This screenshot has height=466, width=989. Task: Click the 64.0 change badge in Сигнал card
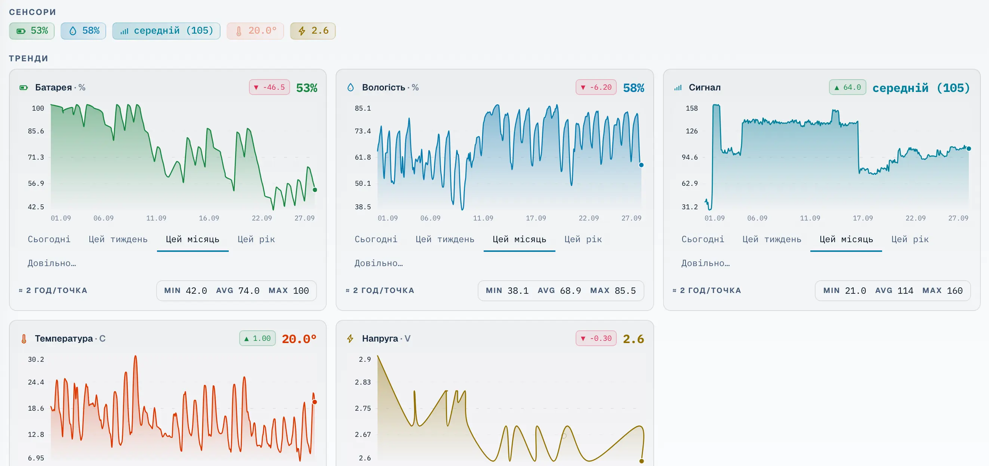point(848,87)
